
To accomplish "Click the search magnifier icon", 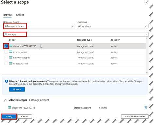I will pos(6,34).
